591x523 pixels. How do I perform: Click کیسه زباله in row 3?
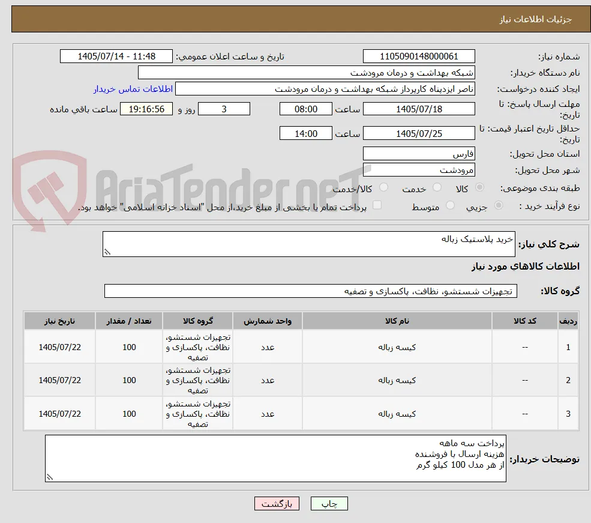pos(397,414)
